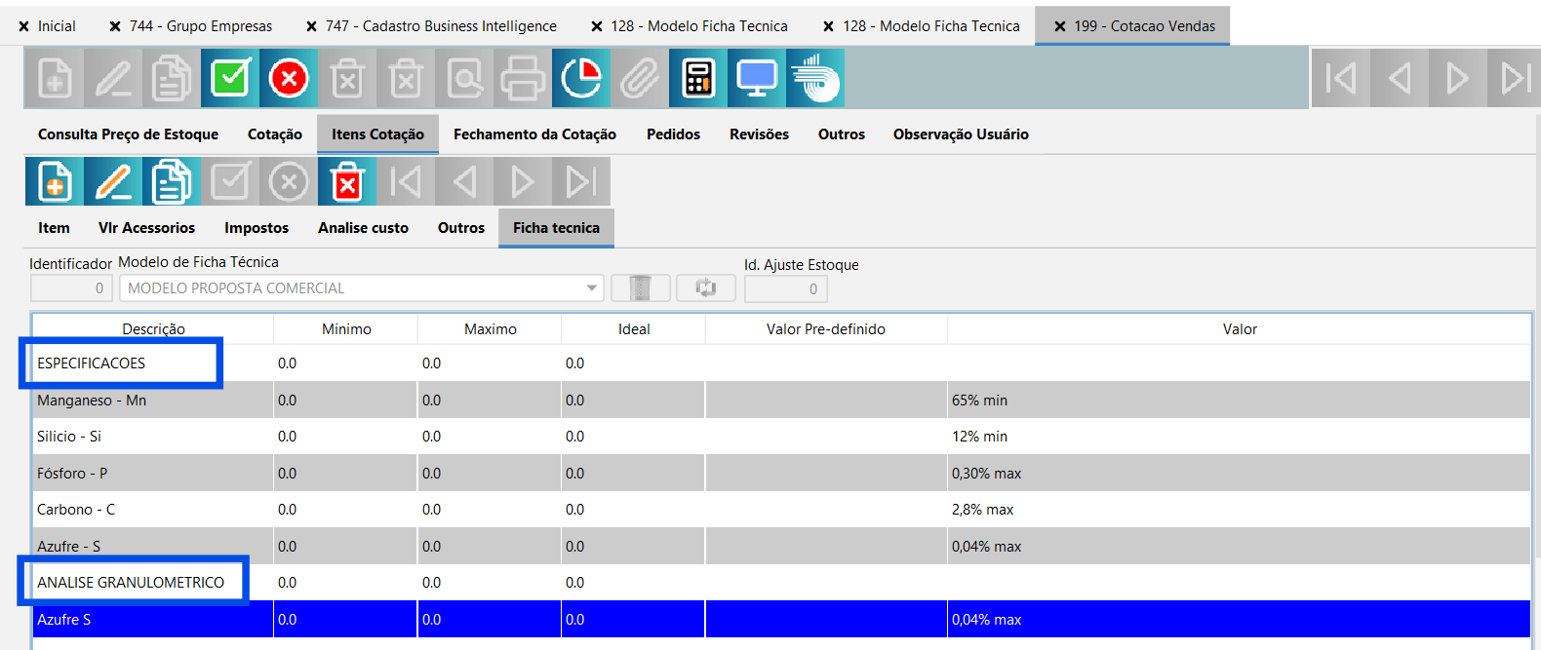This screenshot has width=1541, height=650.
Task: Open the pie chart report icon
Action: 581,78
